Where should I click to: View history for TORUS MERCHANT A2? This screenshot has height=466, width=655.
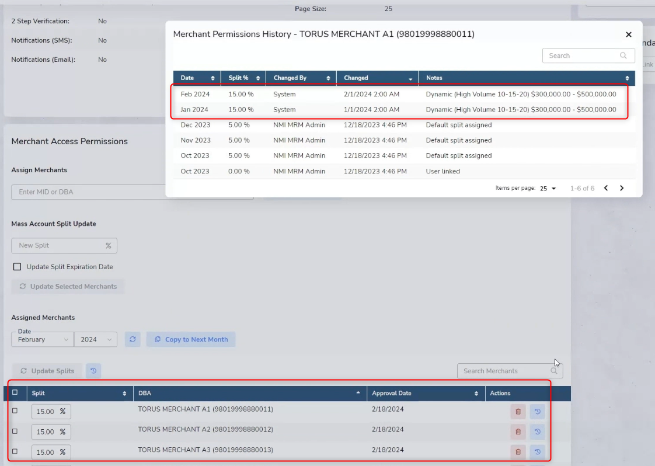pos(538,432)
